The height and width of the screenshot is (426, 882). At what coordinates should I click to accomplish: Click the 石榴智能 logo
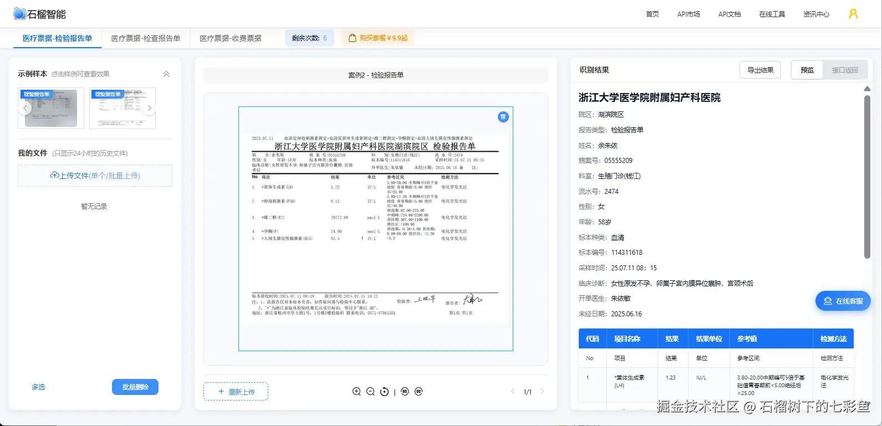point(39,14)
